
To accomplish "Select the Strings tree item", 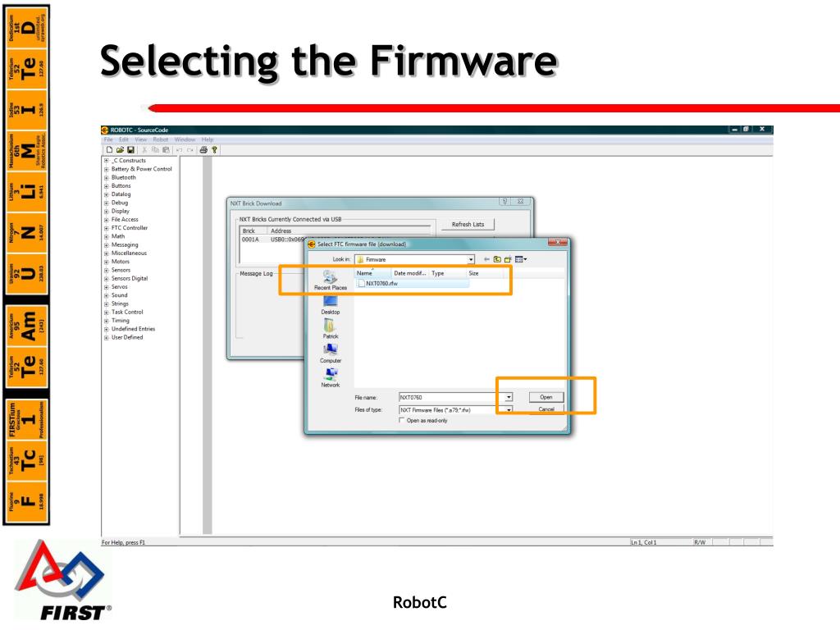I will coord(120,304).
